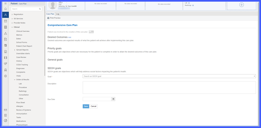The width and height of the screenshot is (261, 128).
Task: Click the plus circle to add widget
Action: pos(242,5)
